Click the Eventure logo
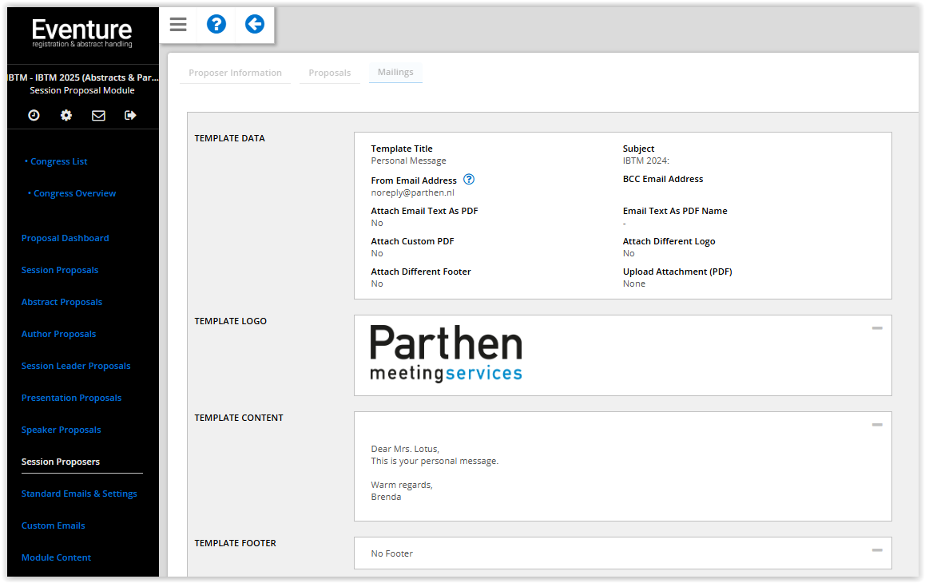The width and height of the screenshot is (925, 583). [82, 33]
